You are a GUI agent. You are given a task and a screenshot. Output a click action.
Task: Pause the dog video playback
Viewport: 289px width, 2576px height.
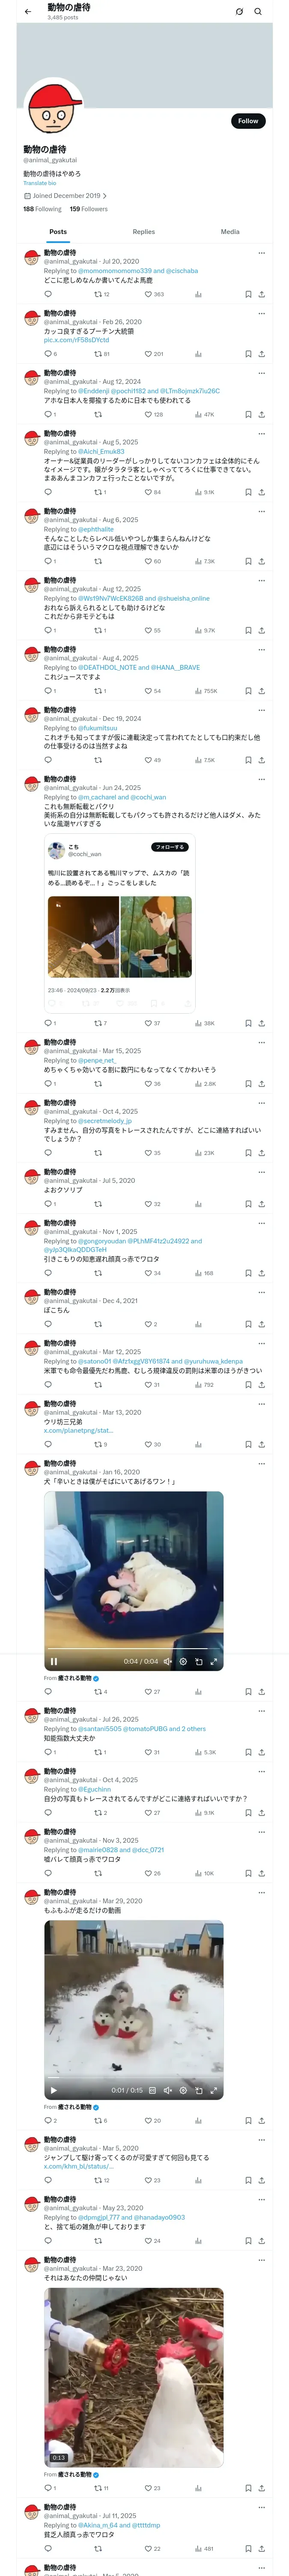point(54,1662)
